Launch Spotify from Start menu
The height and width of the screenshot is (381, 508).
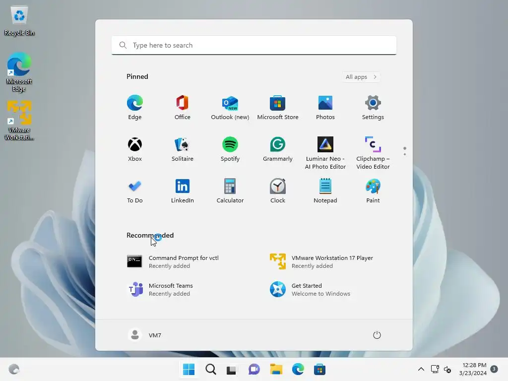pyautogui.click(x=230, y=149)
